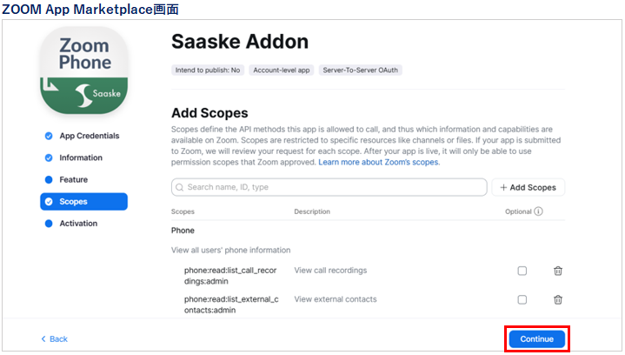
Task: Click the App Credentials checkmark icon
Action: click(x=49, y=136)
